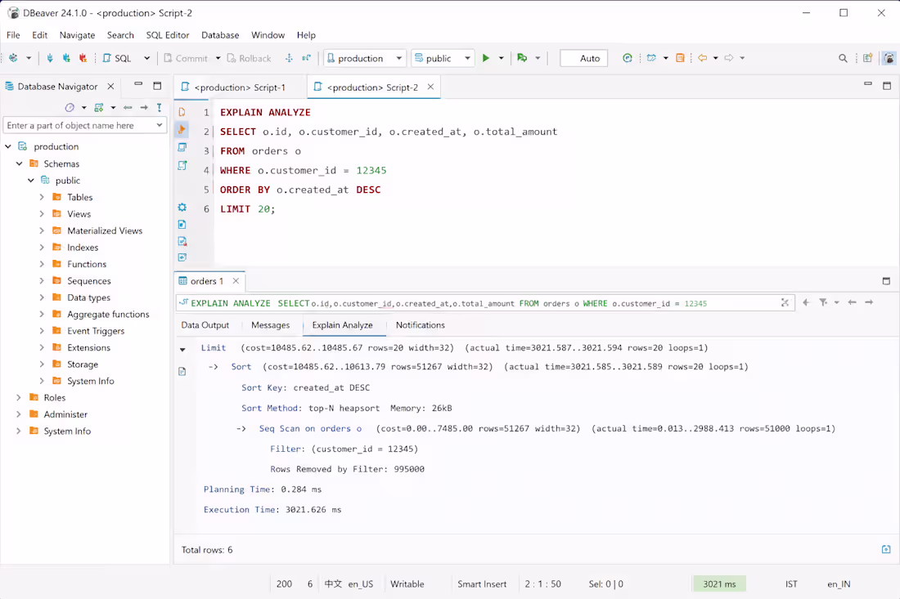Click the object name filter field
The width and height of the screenshot is (900, 599).
click(81, 125)
